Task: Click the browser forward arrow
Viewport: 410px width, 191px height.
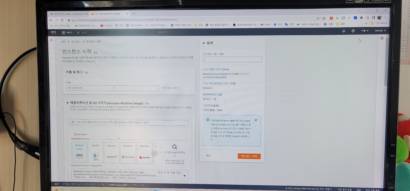Action: pos(56,20)
